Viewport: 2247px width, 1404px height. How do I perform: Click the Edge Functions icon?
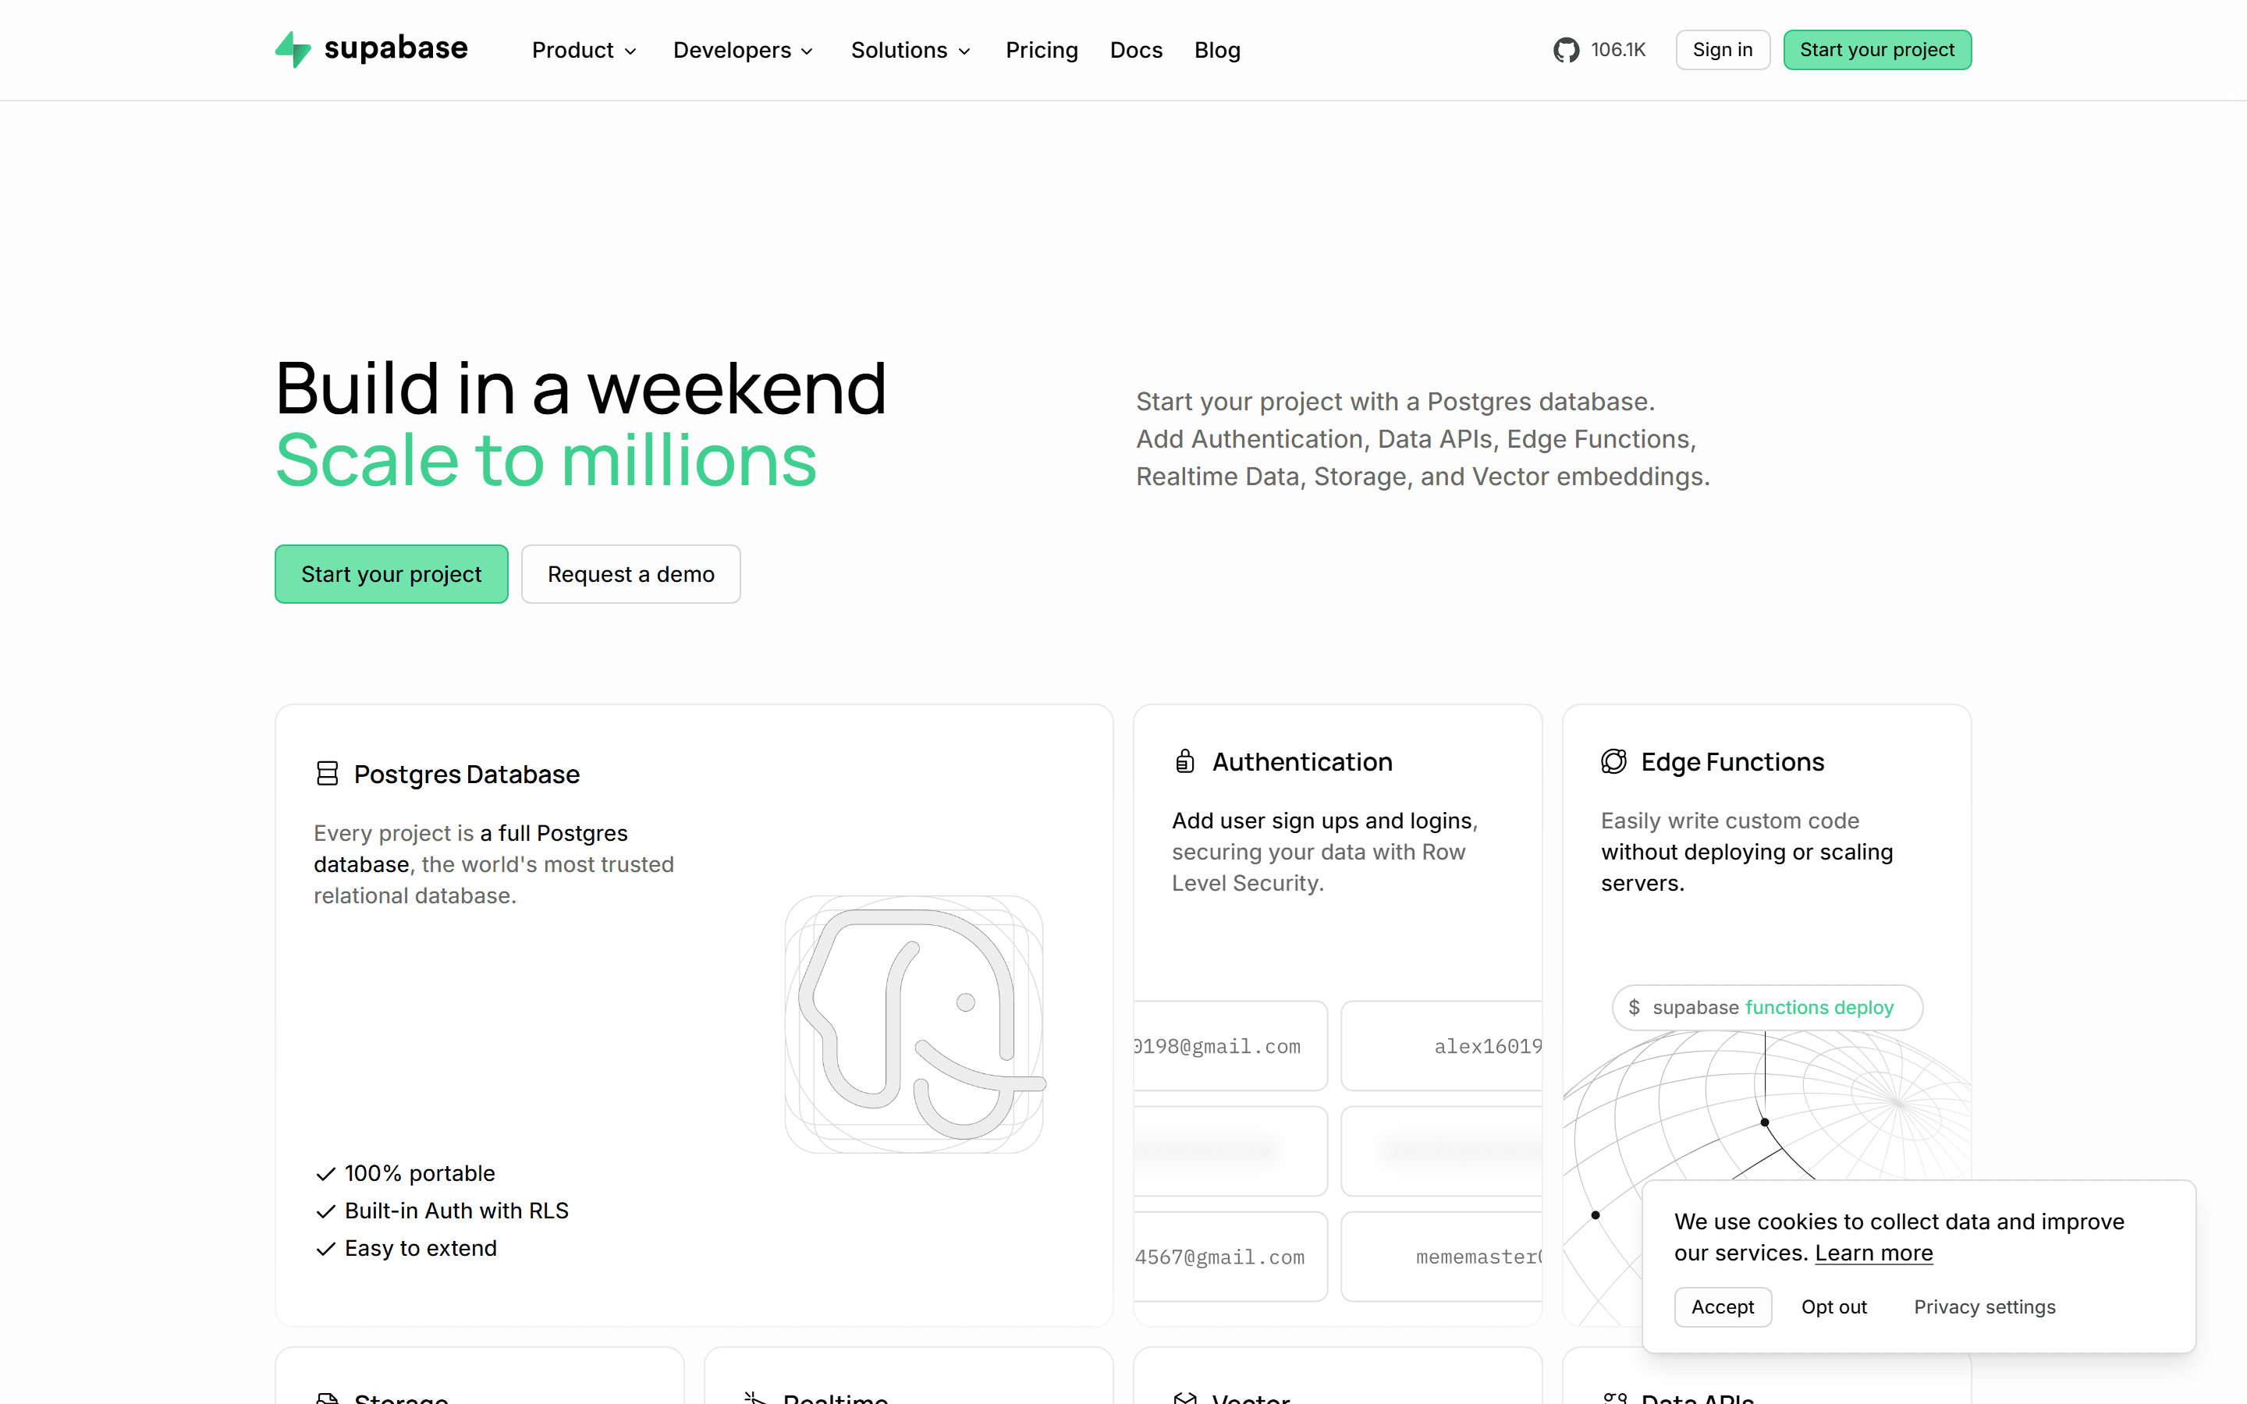(1613, 761)
